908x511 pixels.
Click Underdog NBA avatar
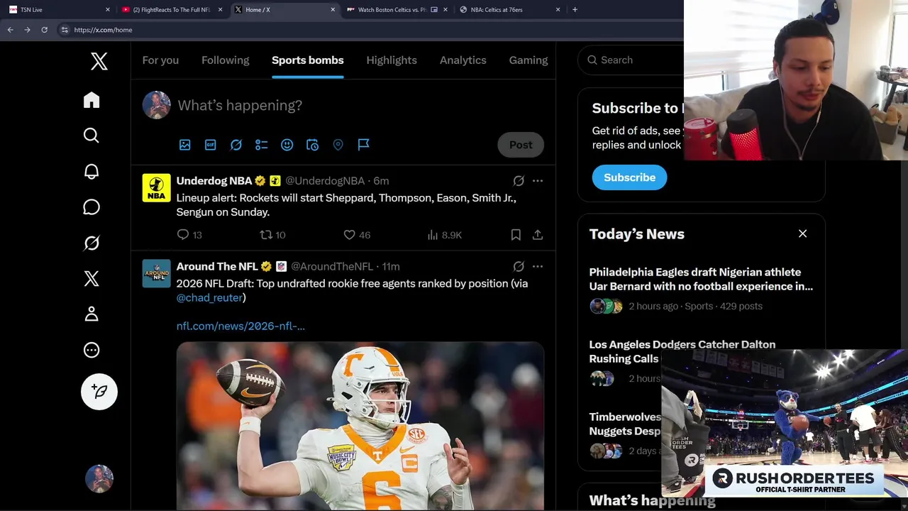click(x=156, y=188)
